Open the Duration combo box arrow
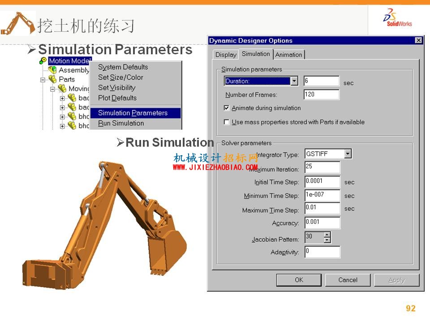Image resolution: width=430 pixels, height=323 pixels. (294, 81)
